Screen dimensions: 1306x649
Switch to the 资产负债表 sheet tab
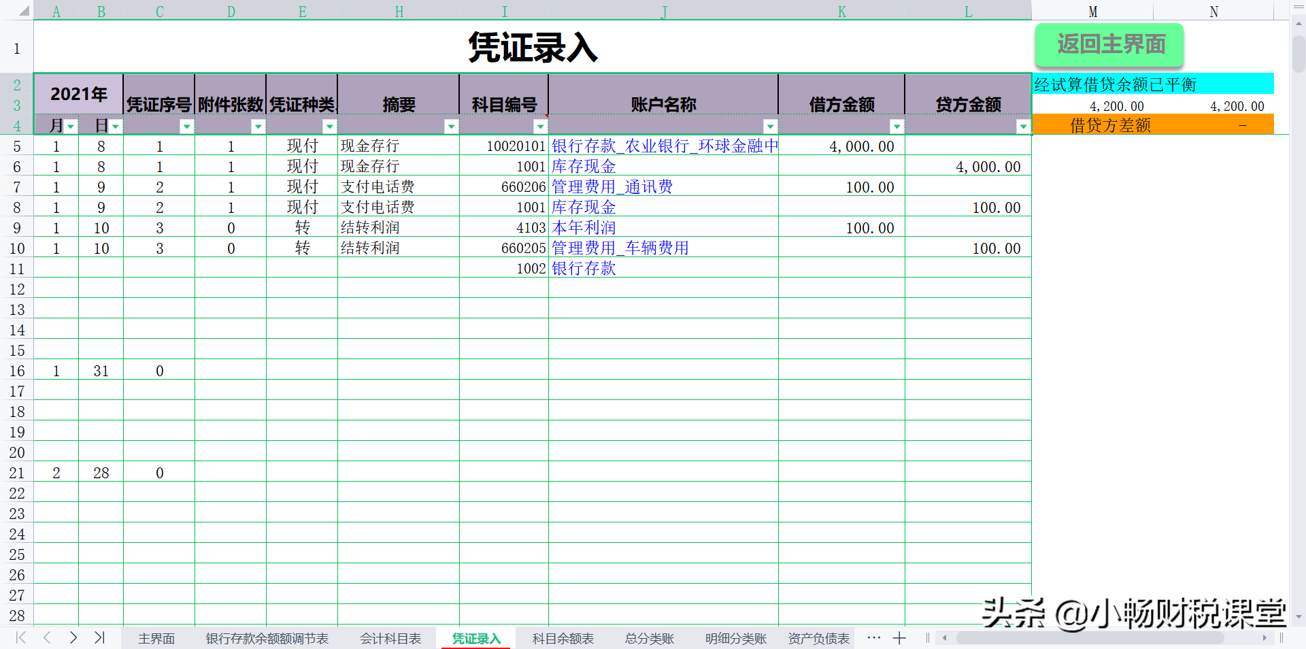click(x=818, y=638)
